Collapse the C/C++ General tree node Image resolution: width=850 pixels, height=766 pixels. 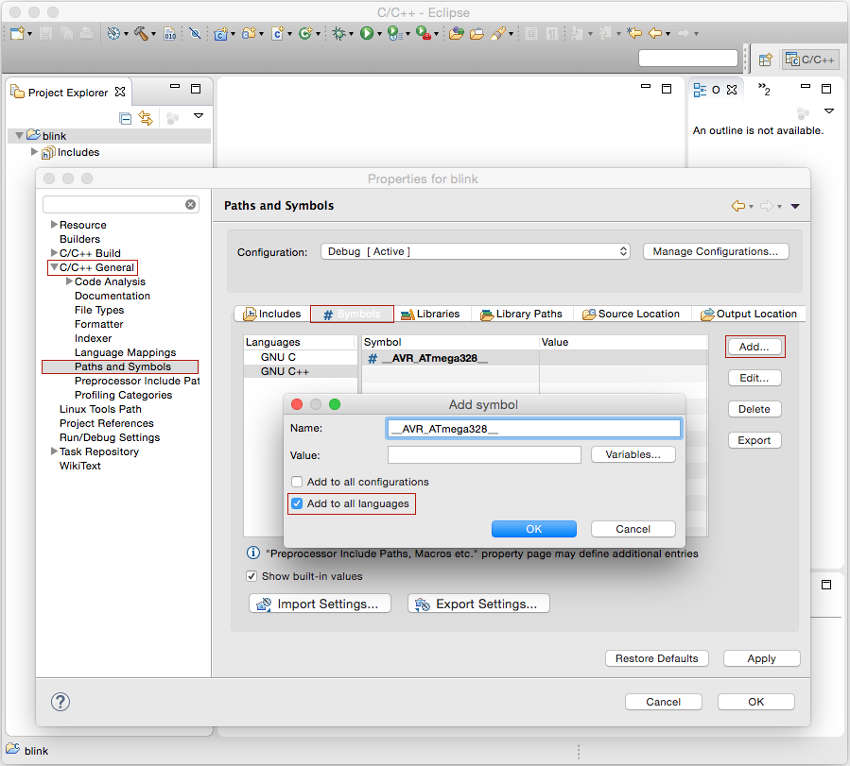coord(54,267)
